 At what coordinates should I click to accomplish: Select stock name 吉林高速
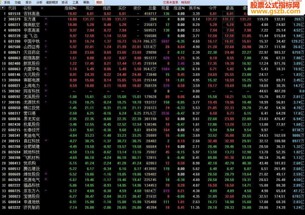31,14
